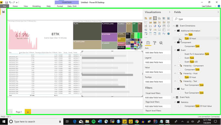Select the Python visual

click(164, 34)
